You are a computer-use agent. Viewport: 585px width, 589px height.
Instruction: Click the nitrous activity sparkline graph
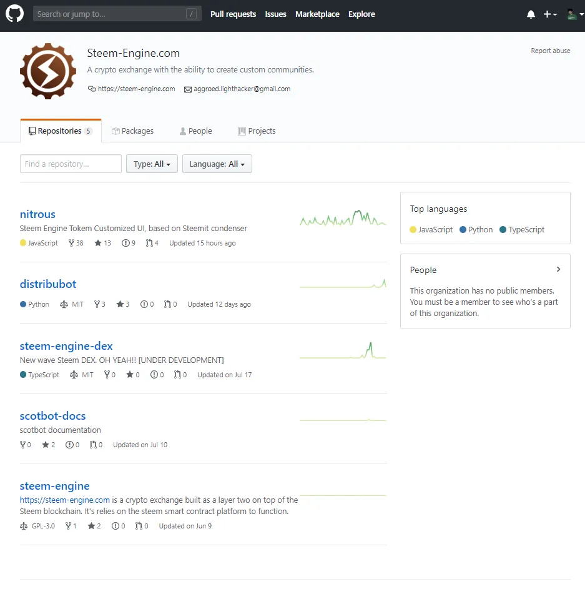click(343, 218)
